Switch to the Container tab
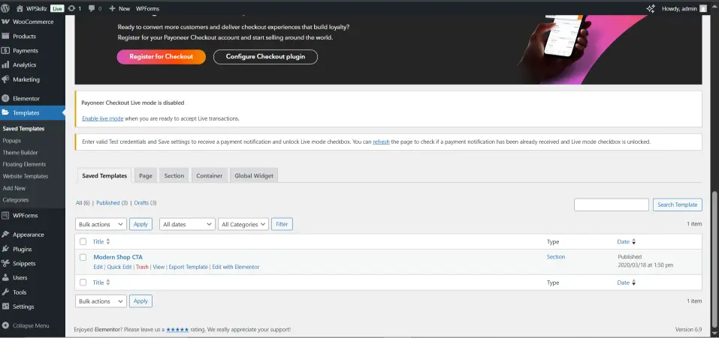The height and width of the screenshot is (338, 719). (210, 175)
